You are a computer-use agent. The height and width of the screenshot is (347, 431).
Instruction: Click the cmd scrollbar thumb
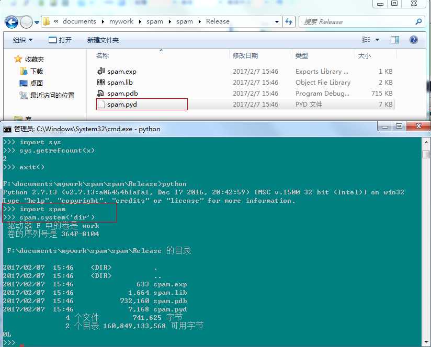426,154
